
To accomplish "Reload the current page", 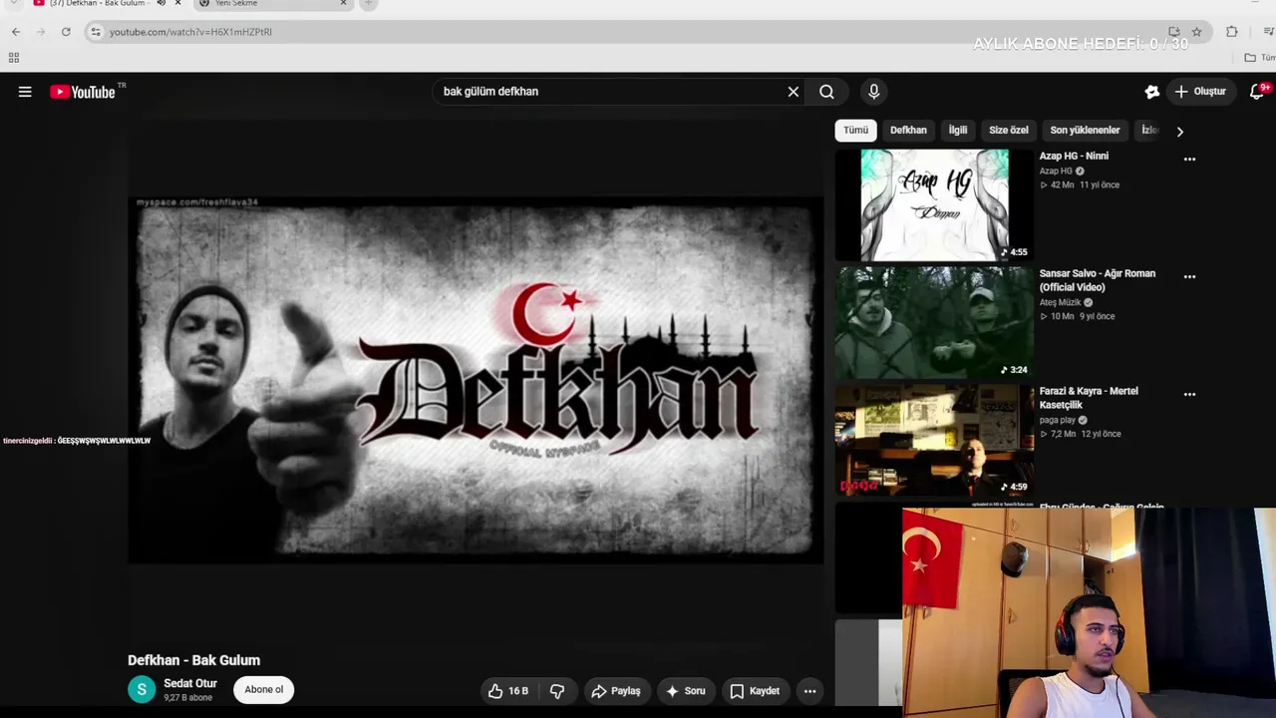I will [x=66, y=32].
